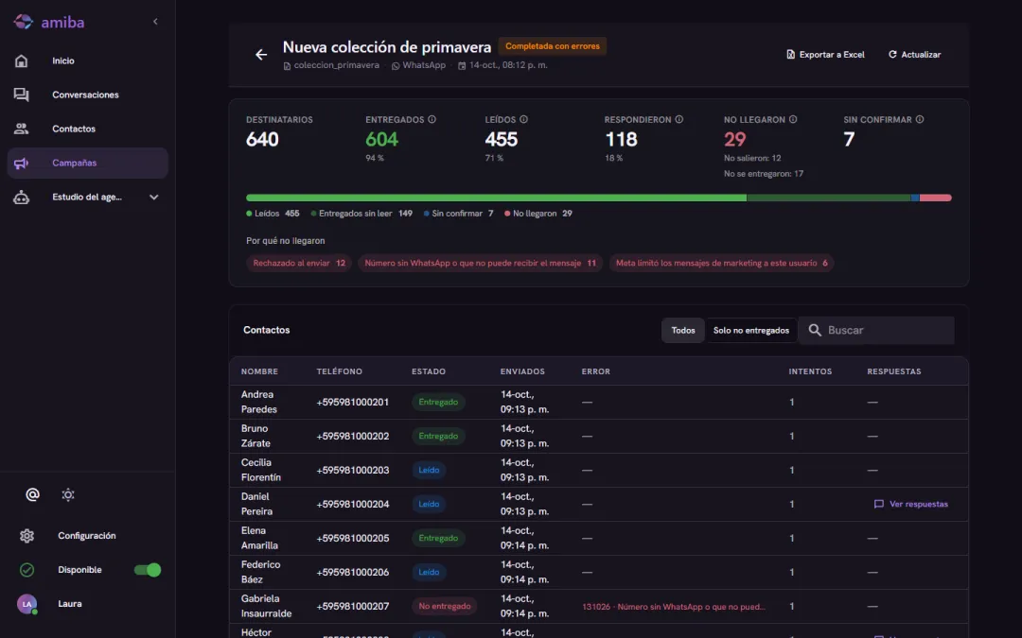Expand the Estudio del agente submenu chevron
The image size is (1022, 638).
pyautogui.click(x=154, y=198)
